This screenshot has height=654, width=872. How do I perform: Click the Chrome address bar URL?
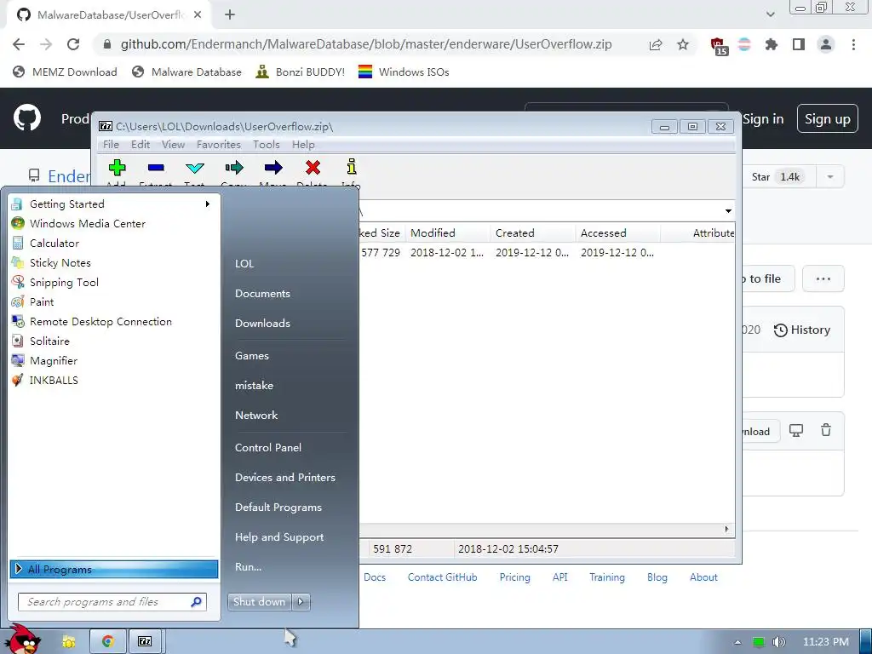click(366, 44)
